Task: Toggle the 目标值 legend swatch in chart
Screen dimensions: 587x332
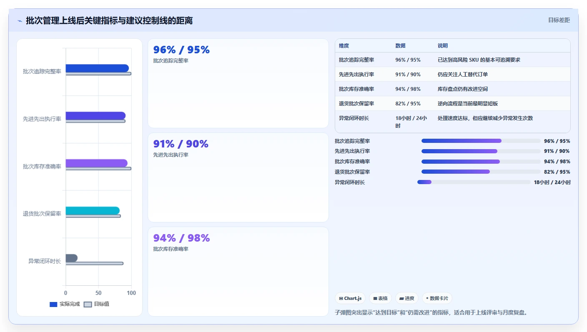Action: (x=88, y=304)
